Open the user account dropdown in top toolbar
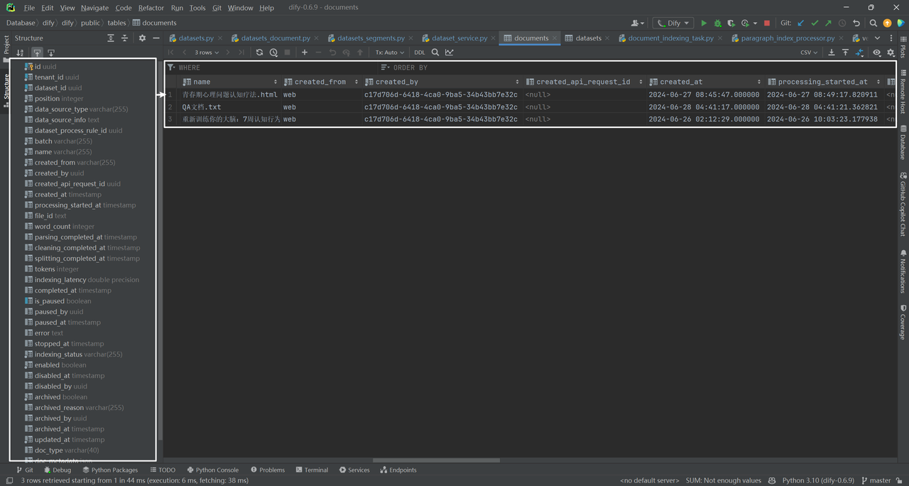The height and width of the screenshot is (486, 909). (x=638, y=23)
